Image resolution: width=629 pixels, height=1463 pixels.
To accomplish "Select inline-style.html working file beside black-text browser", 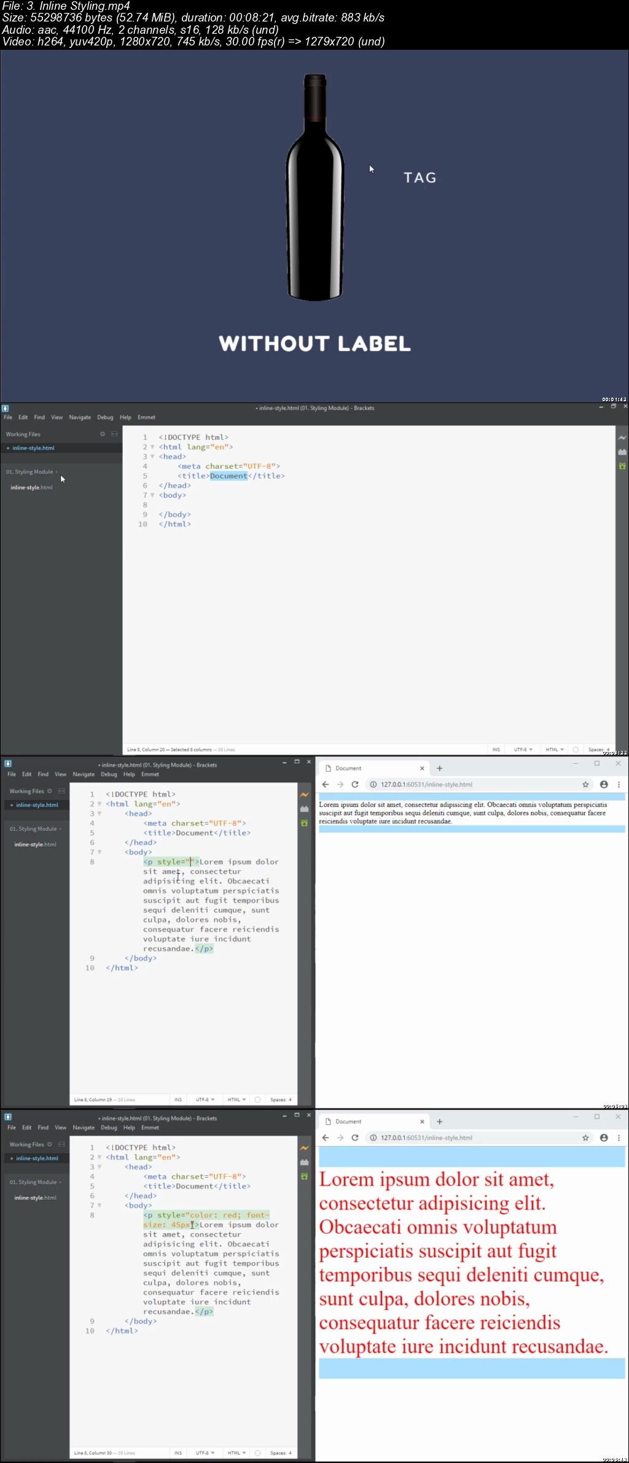I will coord(36,805).
